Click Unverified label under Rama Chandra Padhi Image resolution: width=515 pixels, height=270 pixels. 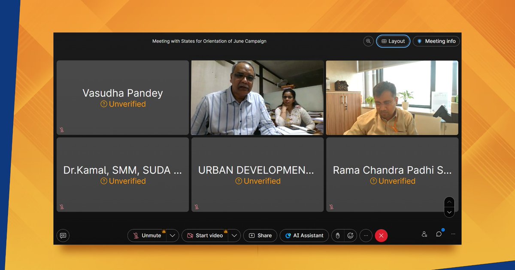point(392,181)
